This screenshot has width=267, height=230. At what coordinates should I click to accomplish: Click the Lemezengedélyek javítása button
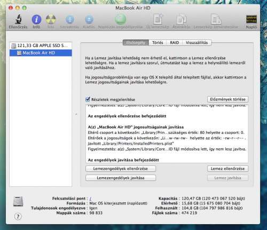(121, 178)
